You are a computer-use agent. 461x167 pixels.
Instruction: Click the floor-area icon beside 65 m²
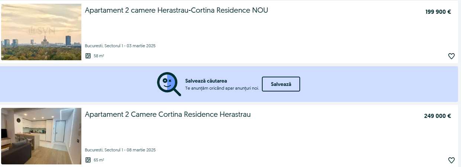(x=88, y=160)
